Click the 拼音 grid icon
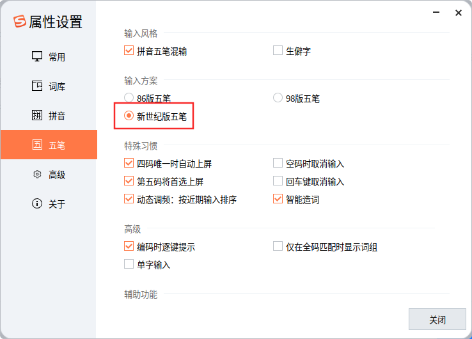The width and height of the screenshot is (472, 339). coord(37,116)
